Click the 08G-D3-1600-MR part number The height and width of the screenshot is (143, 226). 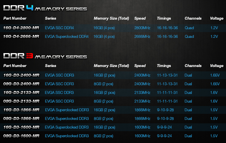[x=21, y=136]
